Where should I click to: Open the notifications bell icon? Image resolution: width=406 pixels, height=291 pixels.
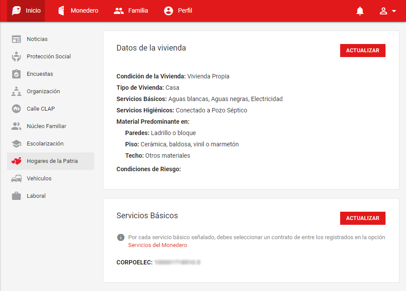(x=359, y=10)
